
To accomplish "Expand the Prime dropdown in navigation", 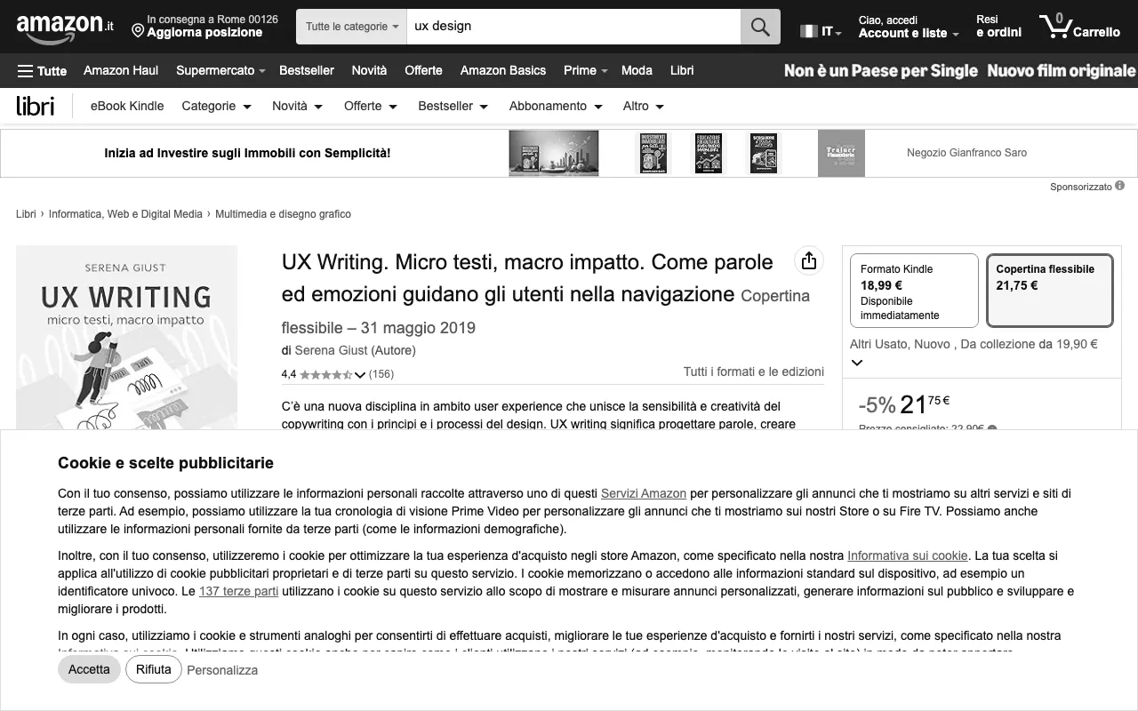I will point(585,70).
